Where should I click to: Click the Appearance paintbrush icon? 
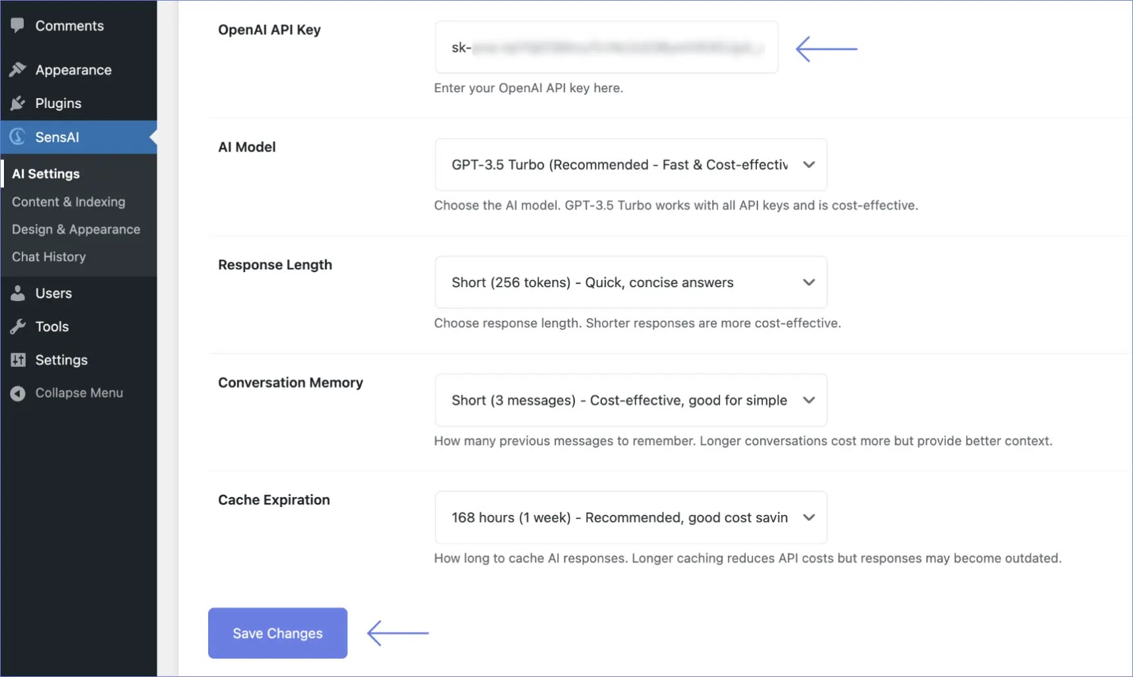18,70
